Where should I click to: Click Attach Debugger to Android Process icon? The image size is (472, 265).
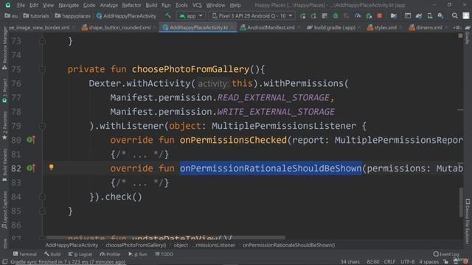coord(369,15)
